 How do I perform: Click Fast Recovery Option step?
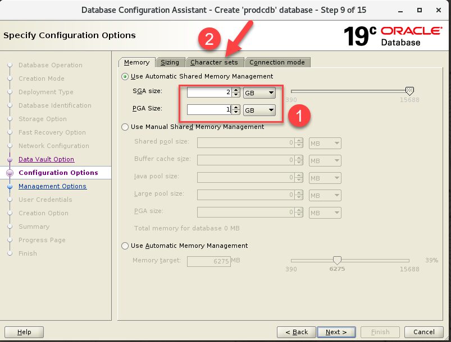coord(52,132)
